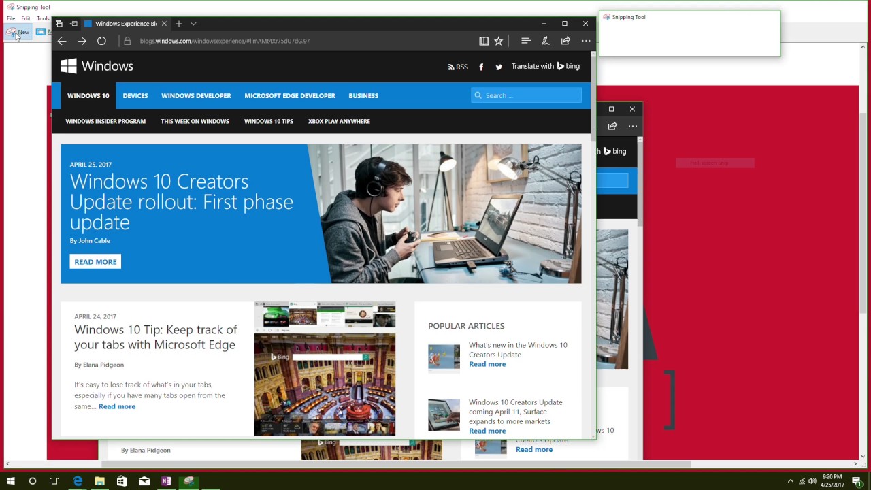
Task: Open the front Edge window's more menu
Action: pos(586,41)
